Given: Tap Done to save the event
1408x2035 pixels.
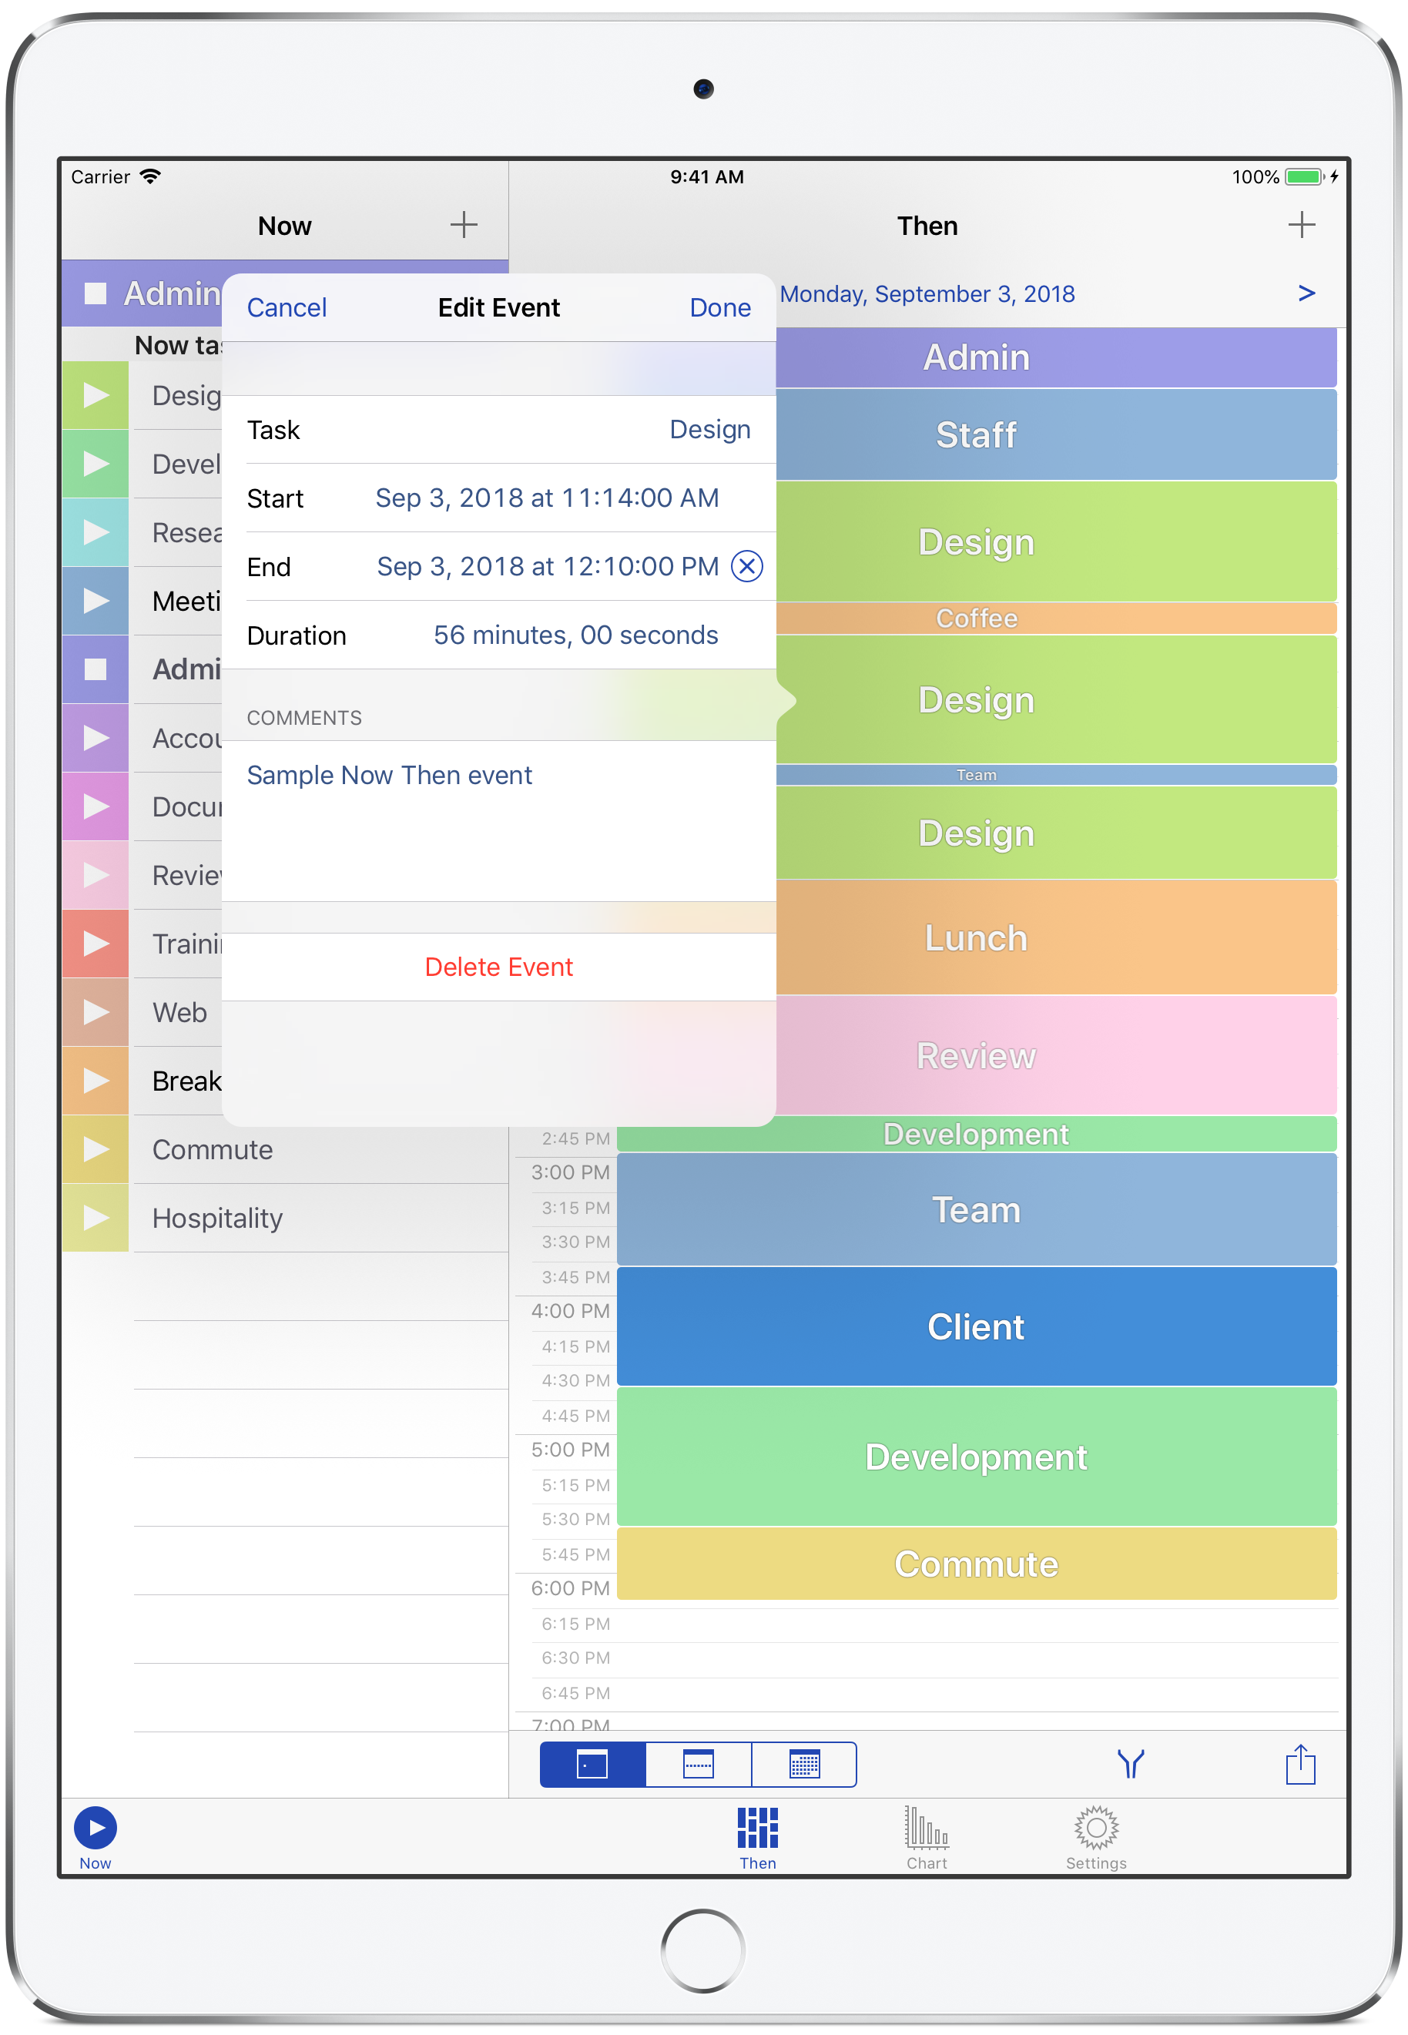Looking at the screenshot, I should pos(720,308).
